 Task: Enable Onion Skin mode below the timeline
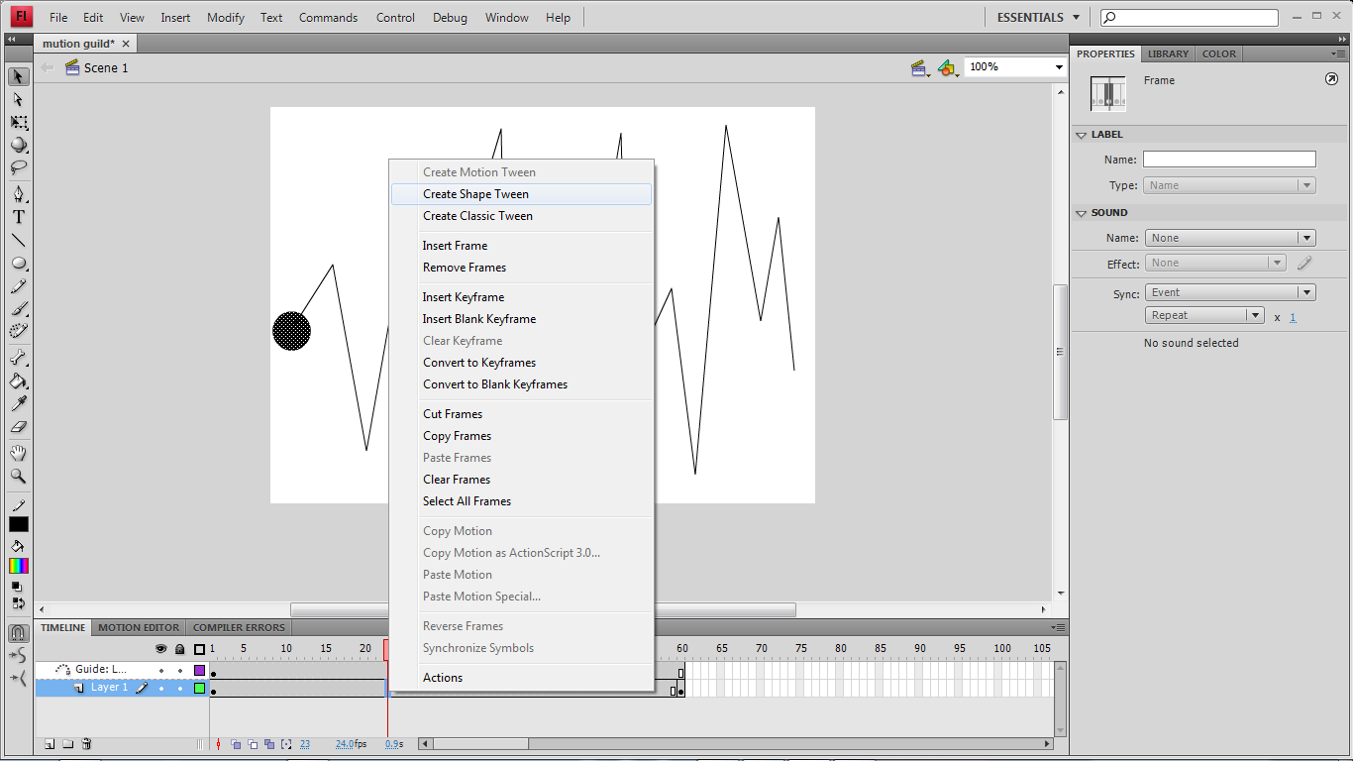(235, 743)
